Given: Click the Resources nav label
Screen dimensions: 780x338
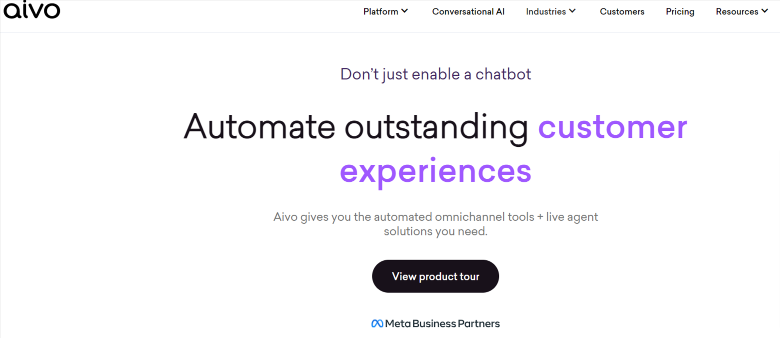Looking at the screenshot, I should coord(737,11).
